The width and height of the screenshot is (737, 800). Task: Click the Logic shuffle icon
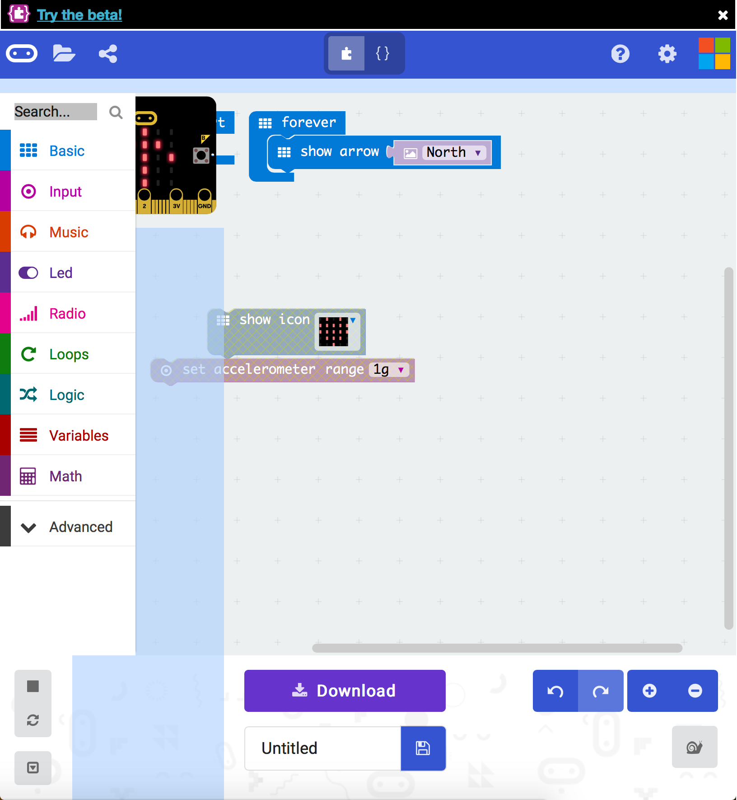pos(28,394)
